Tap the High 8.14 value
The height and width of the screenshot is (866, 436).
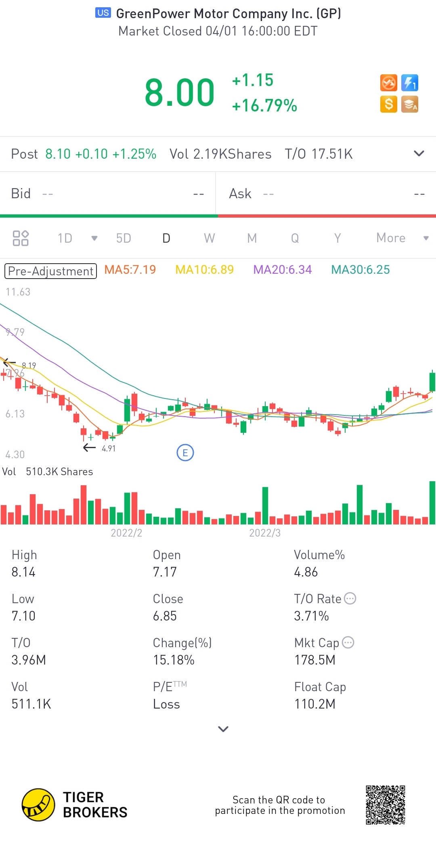click(23, 572)
